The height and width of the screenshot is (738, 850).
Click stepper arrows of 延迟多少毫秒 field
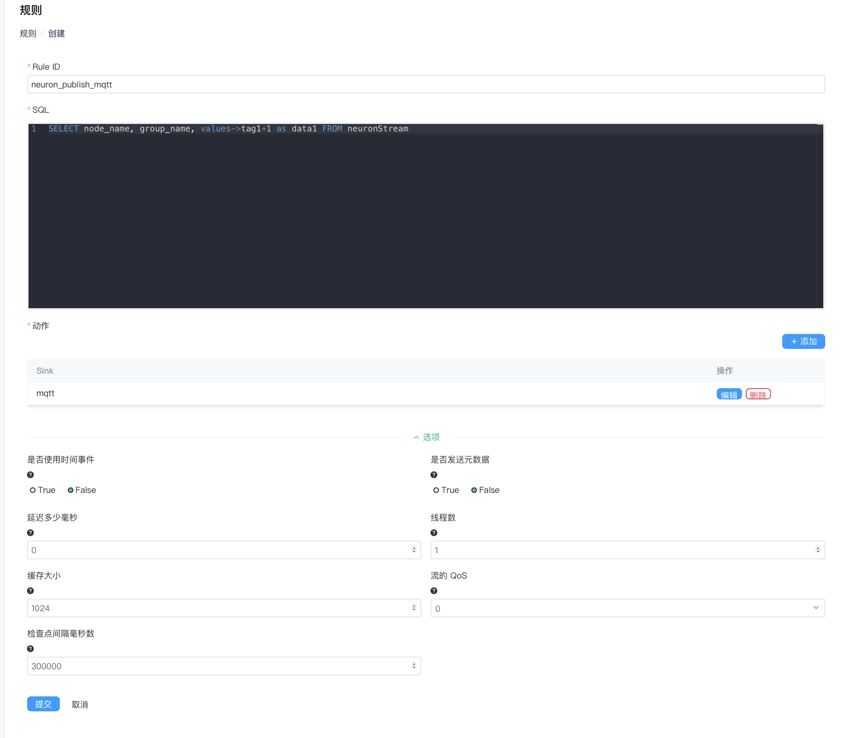point(414,550)
